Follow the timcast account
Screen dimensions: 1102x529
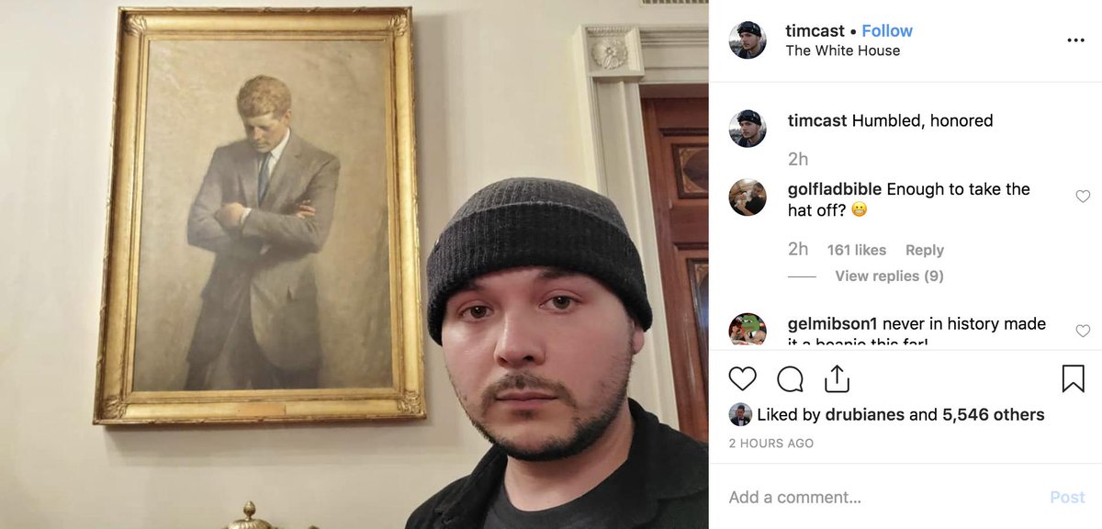887,30
